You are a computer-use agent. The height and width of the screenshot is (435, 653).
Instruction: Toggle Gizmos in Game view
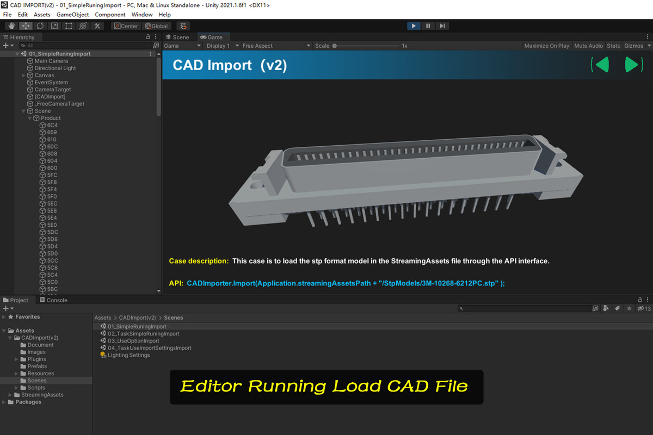point(633,46)
